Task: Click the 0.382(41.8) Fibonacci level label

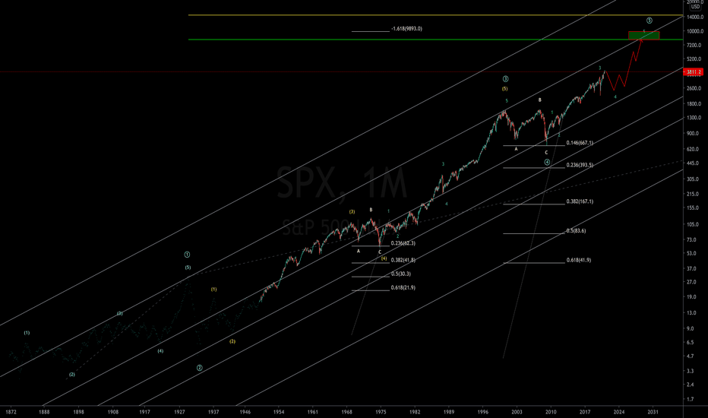Action: (x=403, y=260)
